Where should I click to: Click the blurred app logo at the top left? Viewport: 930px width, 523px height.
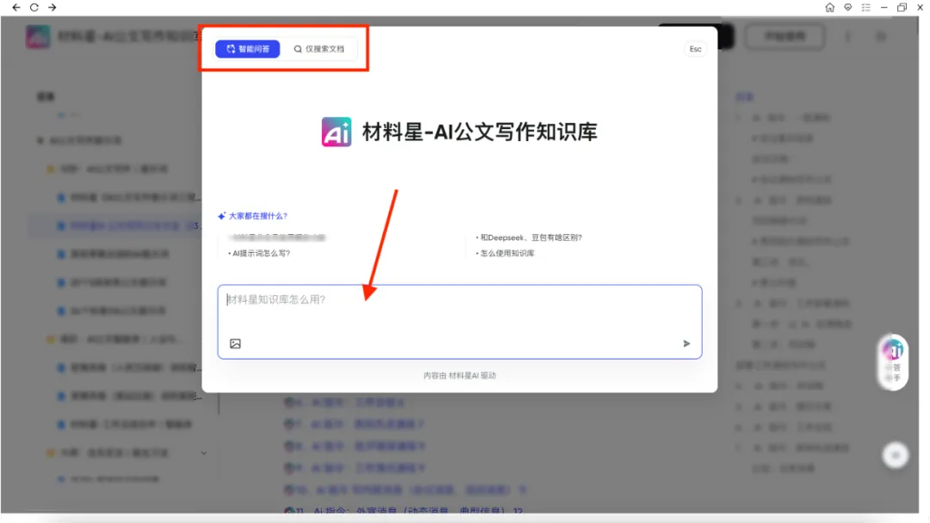point(37,37)
